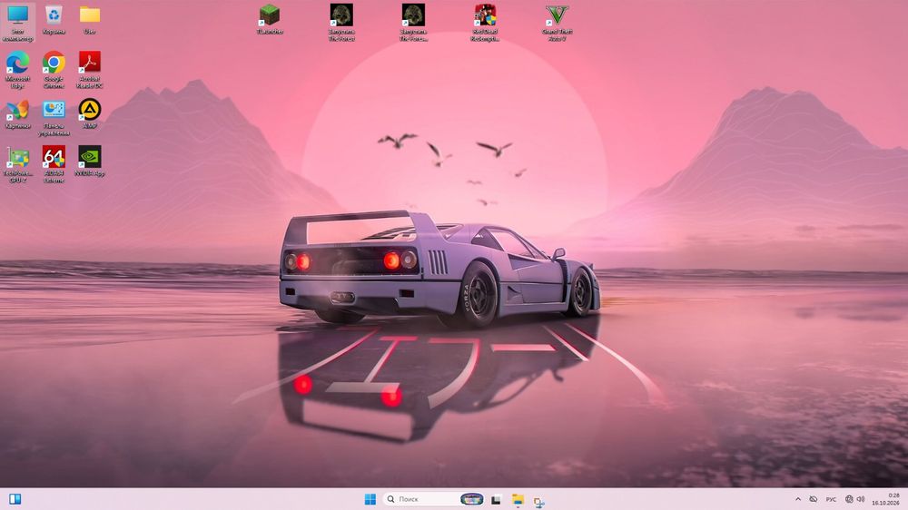This screenshot has width=908, height=510.
Task: Select the 'Этот компьютер' desktop icon
Action: tap(18, 24)
